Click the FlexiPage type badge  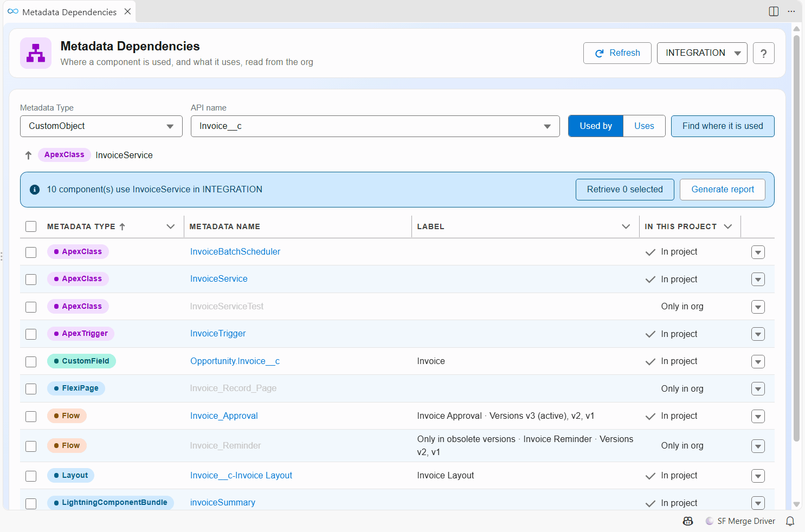(76, 388)
